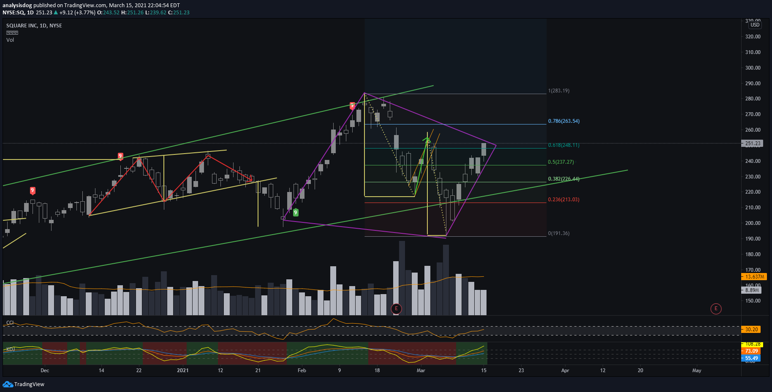The width and height of the screenshot is (772, 392).
Task: Click the orange 13.637M volume MA label
Action: pos(754,277)
